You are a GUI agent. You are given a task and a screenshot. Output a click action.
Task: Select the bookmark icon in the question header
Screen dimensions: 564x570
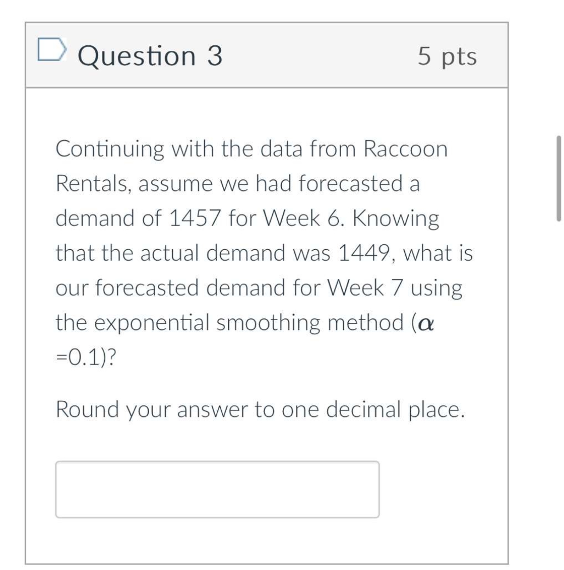point(52,49)
